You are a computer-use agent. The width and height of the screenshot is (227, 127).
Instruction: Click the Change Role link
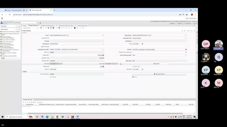click(188, 23)
